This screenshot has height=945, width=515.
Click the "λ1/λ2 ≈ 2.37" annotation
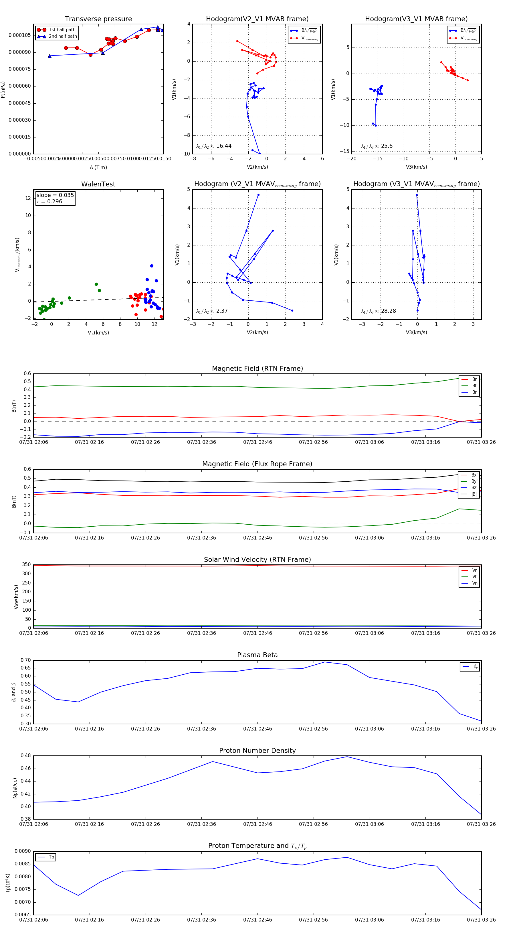click(x=212, y=311)
